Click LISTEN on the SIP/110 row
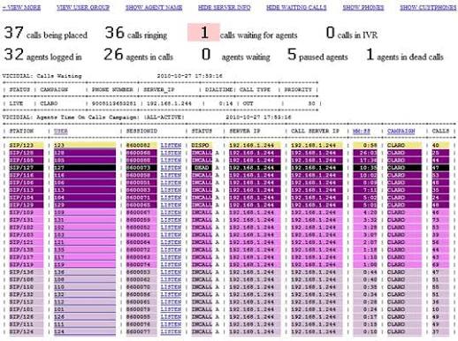Viewport: 458px width, 341px height. point(171,287)
